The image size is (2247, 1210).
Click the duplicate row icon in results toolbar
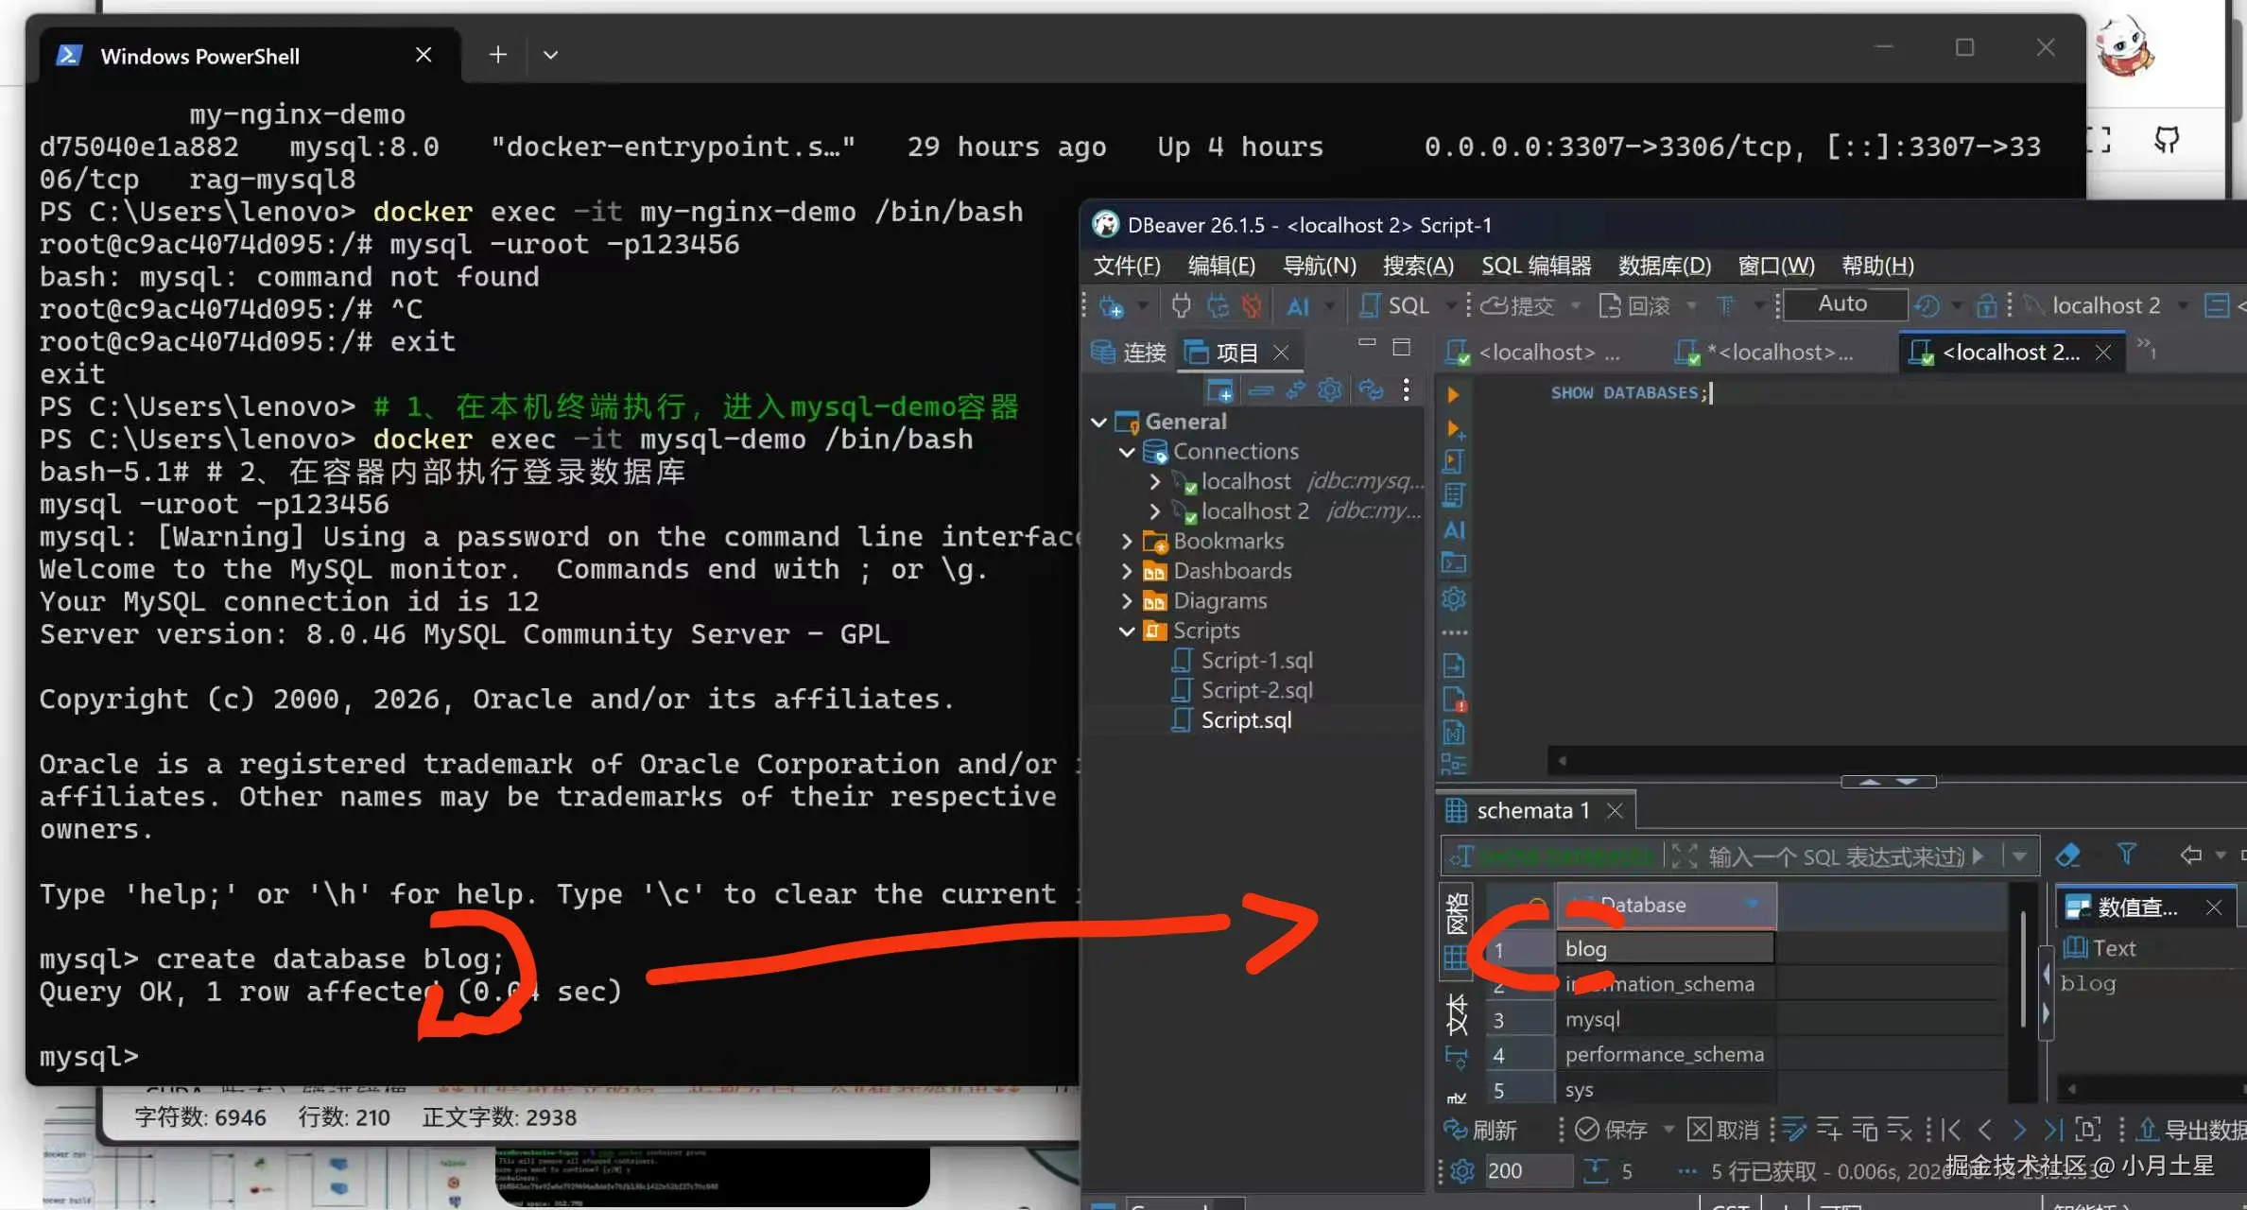coord(1864,1129)
